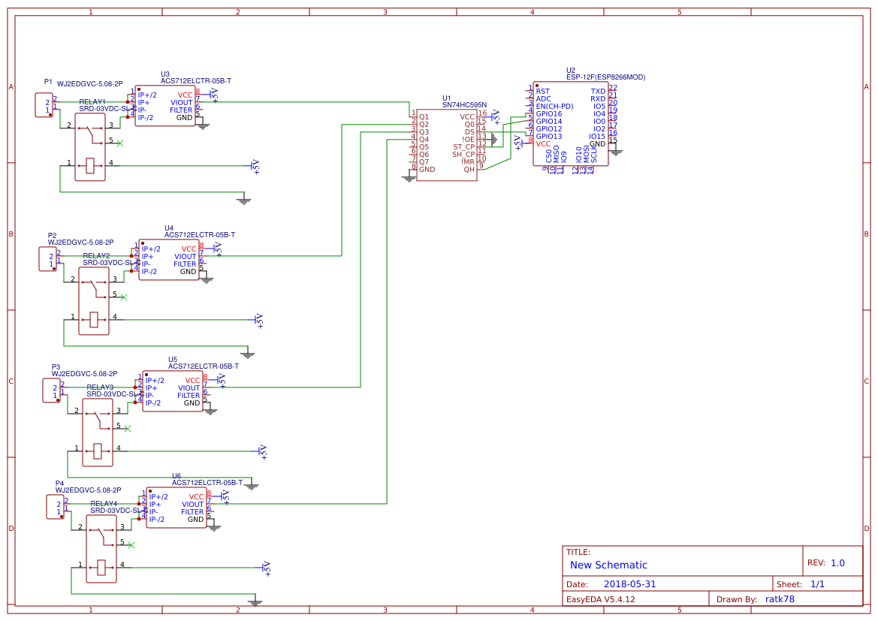The width and height of the screenshot is (878, 621).
Task: Select the U2 ESP-12F module symbol
Action: [571, 124]
